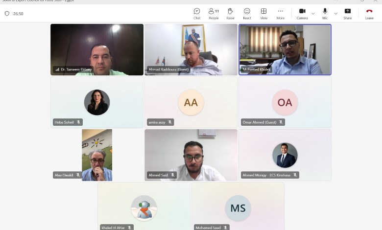Select Mohamed Khalek's active speaker tile
This screenshot has width=382, height=230.
(285, 49)
